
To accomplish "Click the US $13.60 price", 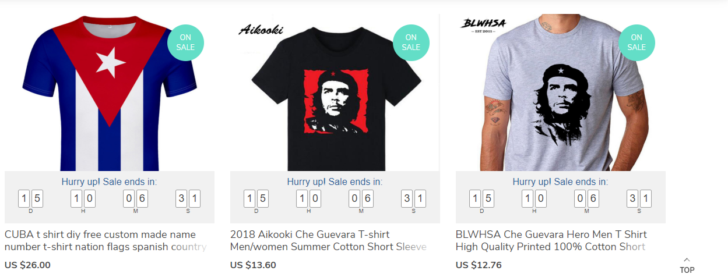I will point(253,265).
